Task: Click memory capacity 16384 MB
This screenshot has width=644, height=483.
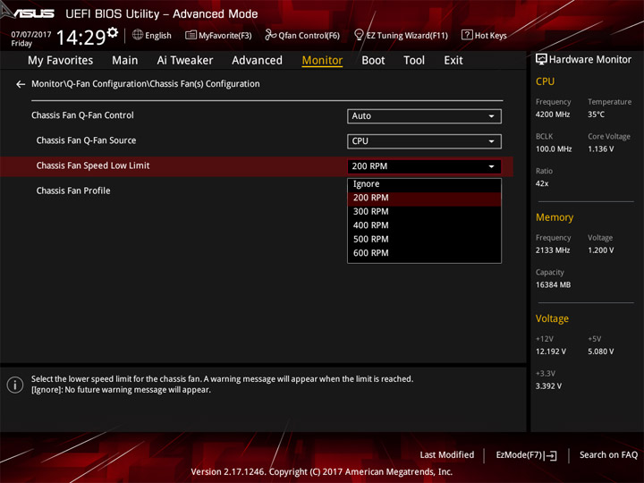Action: click(554, 284)
